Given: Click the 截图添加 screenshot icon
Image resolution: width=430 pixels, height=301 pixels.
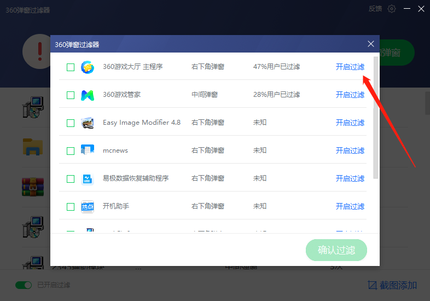Looking at the screenshot, I should pyautogui.click(x=373, y=285).
